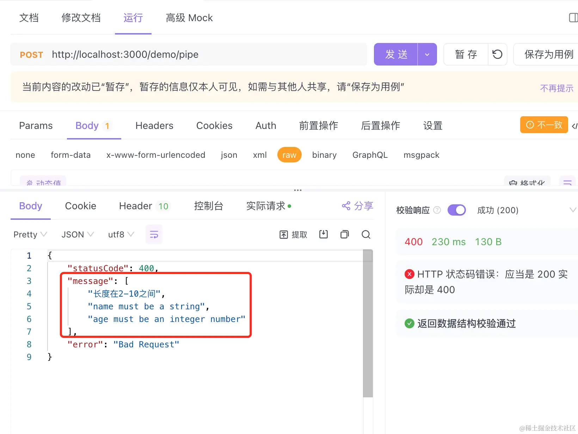Click the download response icon
578x434 pixels.
pyautogui.click(x=324, y=234)
